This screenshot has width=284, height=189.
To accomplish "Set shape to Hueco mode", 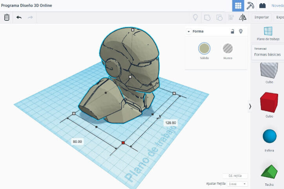I will point(228,49).
